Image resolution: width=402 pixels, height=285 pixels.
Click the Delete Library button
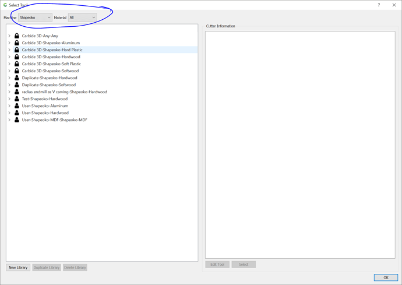[x=75, y=268]
